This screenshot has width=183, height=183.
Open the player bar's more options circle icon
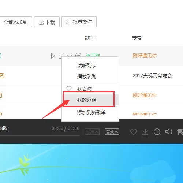pos(157,132)
